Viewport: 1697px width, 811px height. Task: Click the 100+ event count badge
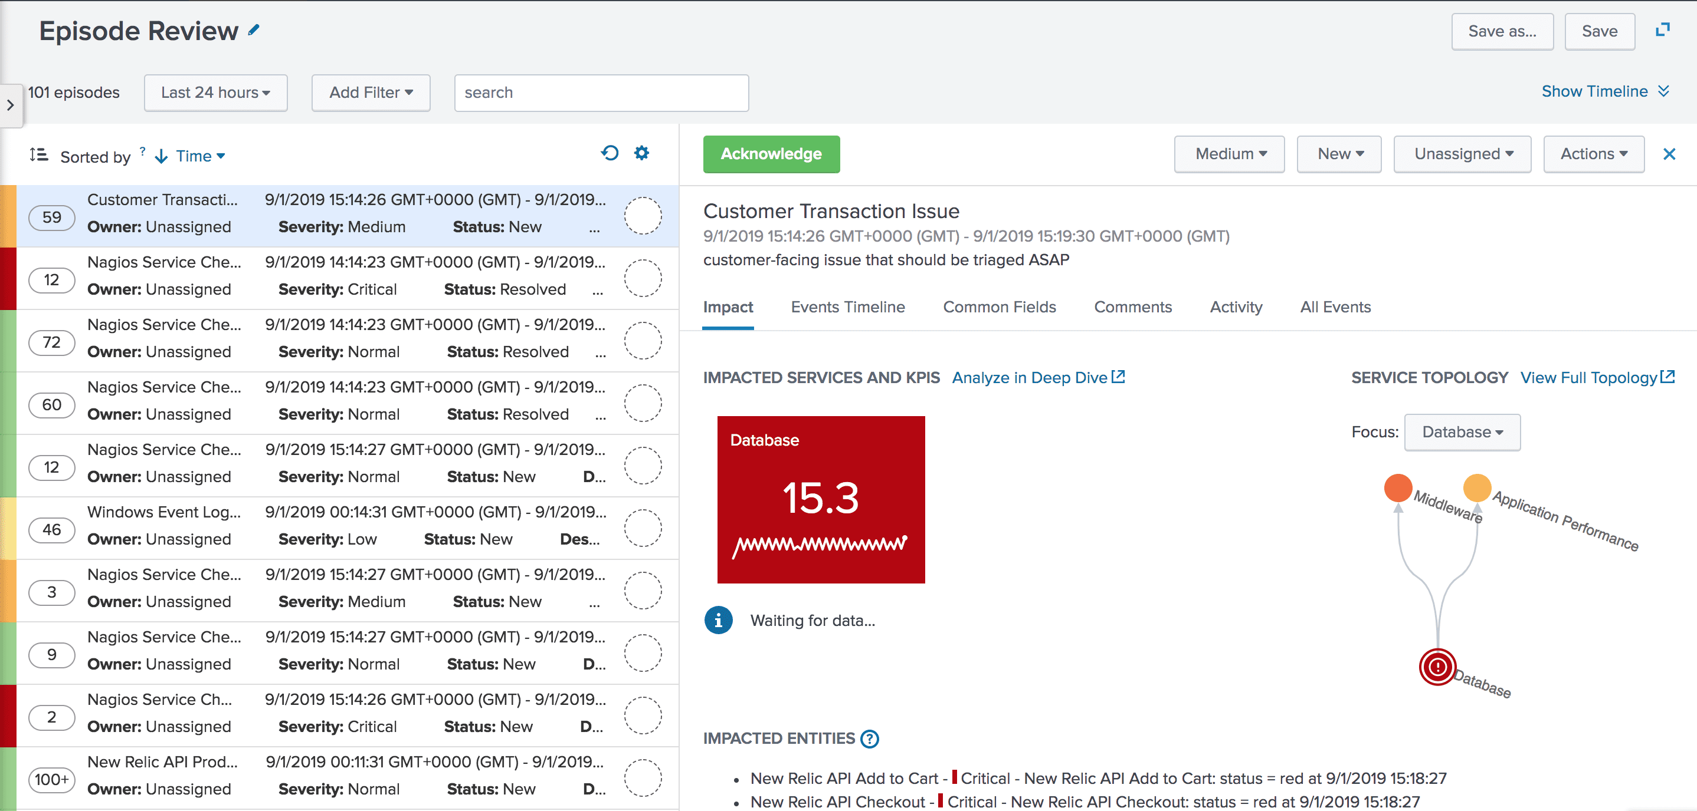click(52, 779)
